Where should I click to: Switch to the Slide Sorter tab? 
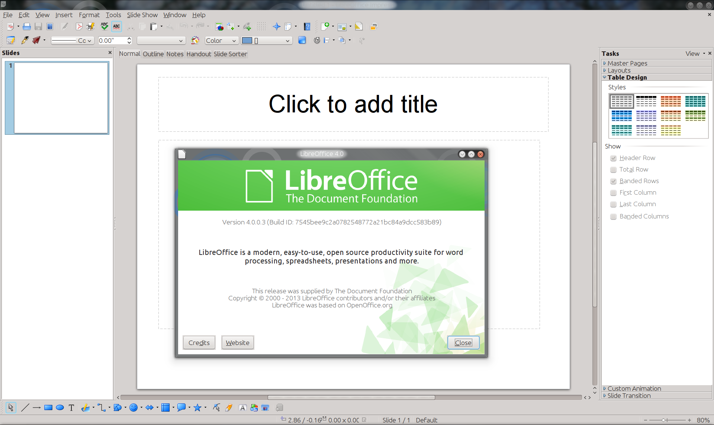(x=230, y=54)
